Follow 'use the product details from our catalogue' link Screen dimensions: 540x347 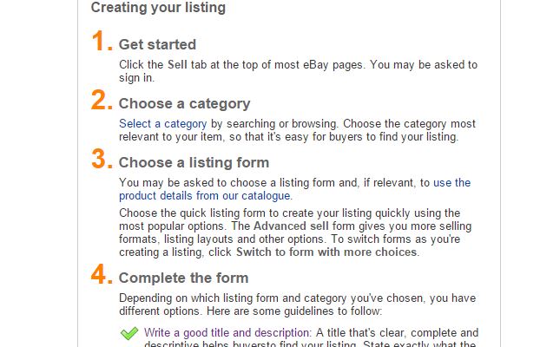tap(206, 195)
